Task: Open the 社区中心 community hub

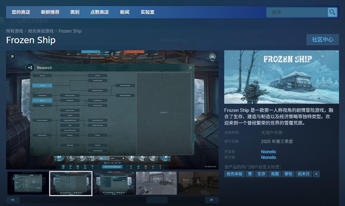Action: [322, 40]
